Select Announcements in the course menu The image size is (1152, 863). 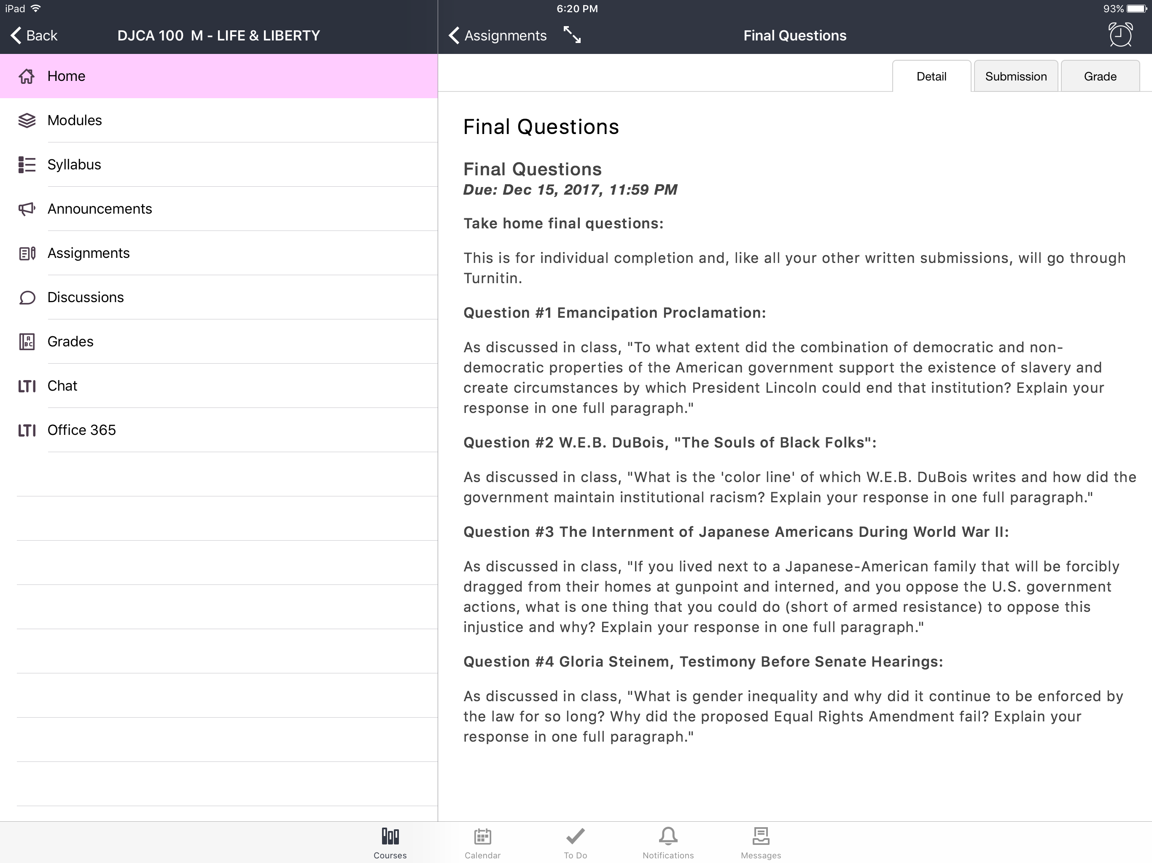(219, 209)
